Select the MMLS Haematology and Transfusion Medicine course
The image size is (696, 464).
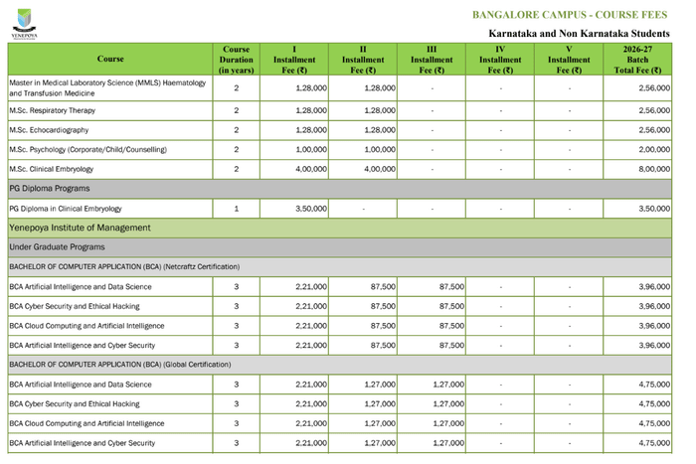click(x=107, y=87)
